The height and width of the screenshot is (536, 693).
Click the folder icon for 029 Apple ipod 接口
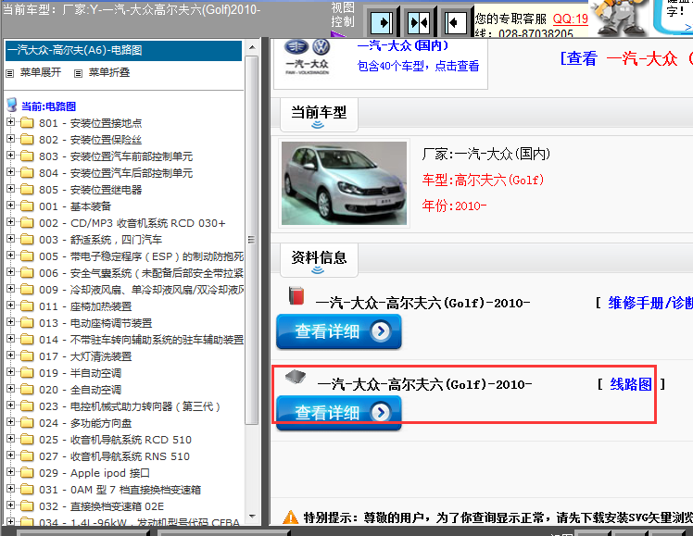point(26,473)
